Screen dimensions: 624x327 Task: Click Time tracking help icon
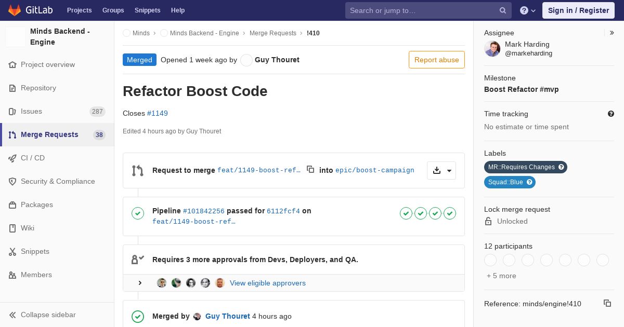pyautogui.click(x=611, y=114)
